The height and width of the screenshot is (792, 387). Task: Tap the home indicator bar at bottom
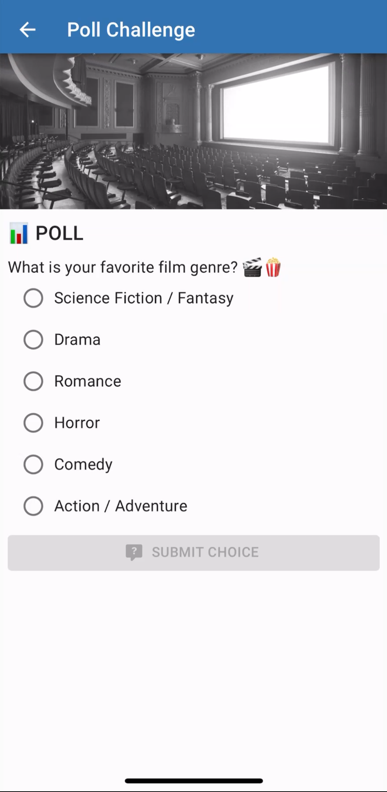click(194, 781)
